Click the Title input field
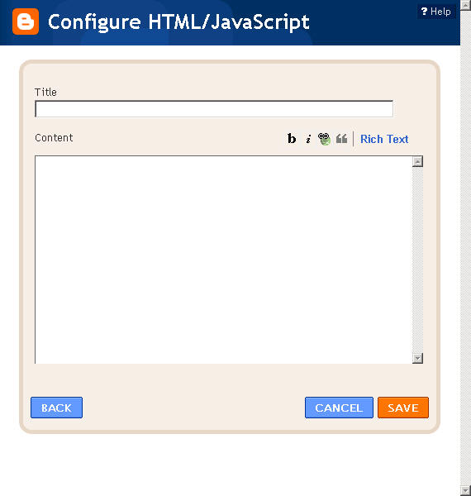 [x=214, y=109]
